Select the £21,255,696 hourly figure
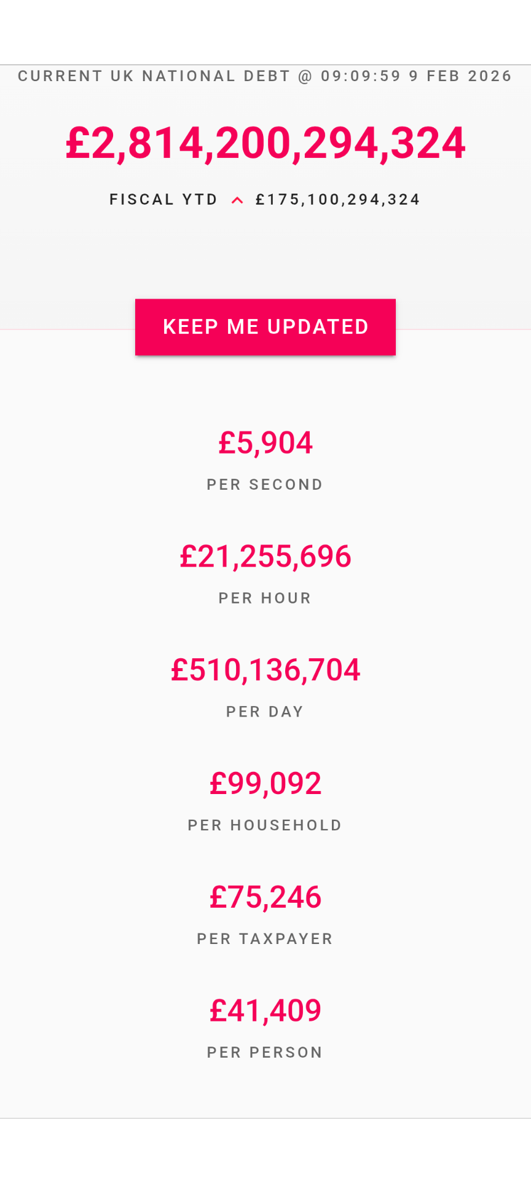Viewport: 531px width, 1180px height. pos(265,557)
